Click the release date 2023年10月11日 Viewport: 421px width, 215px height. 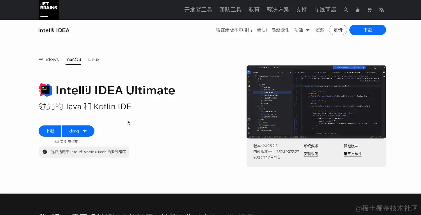pyautogui.click(x=266, y=157)
